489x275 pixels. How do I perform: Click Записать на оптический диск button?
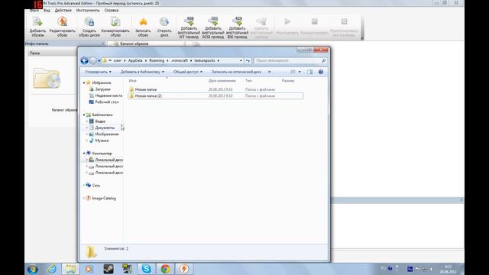tap(236, 72)
